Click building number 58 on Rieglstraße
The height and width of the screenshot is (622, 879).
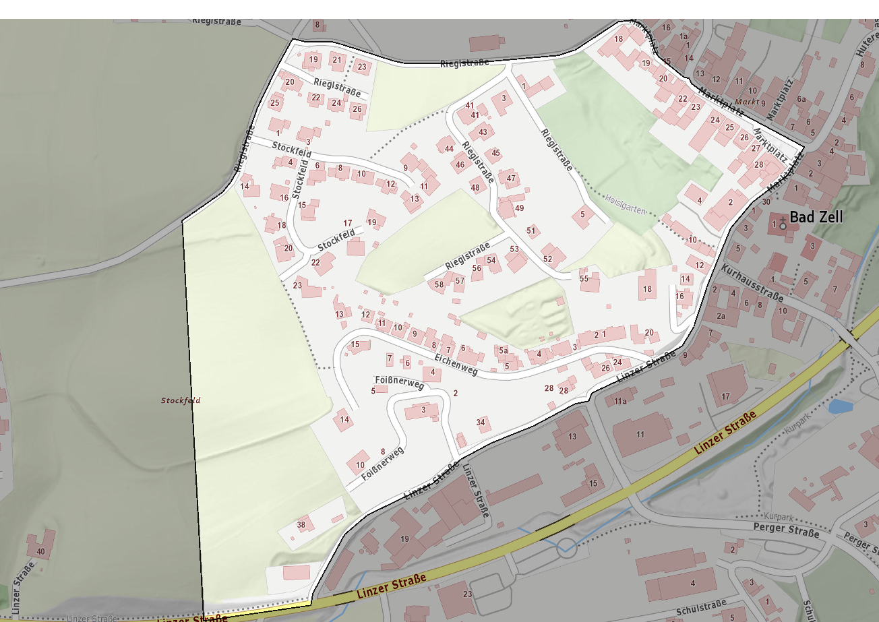click(x=440, y=284)
